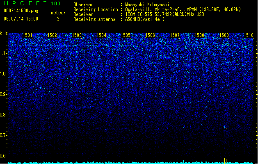
Task: Click the 1510 time marker
Action: (249, 35)
